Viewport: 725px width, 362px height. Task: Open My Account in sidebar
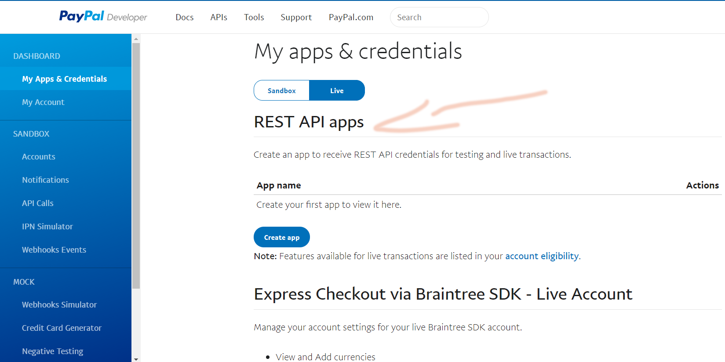click(x=43, y=102)
